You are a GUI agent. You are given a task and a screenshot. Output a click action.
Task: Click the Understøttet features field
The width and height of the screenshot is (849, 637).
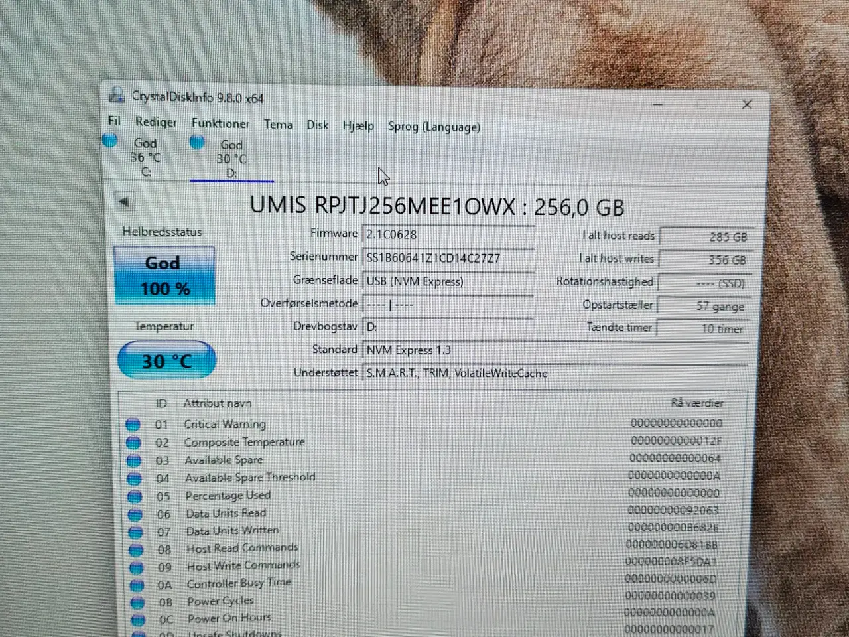click(x=556, y=373)
